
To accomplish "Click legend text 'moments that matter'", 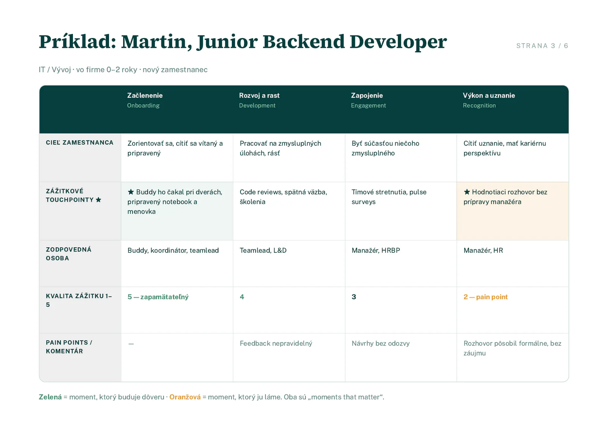I will [345, 397].
